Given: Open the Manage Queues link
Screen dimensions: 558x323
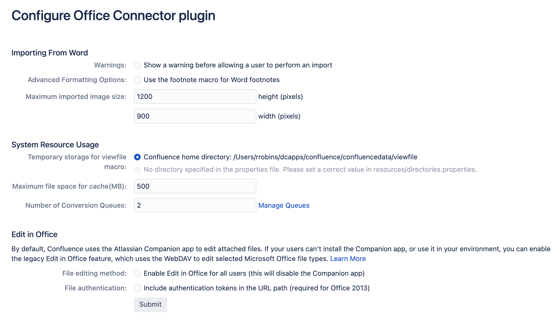Looking at the screenshot, I should 284,205.
